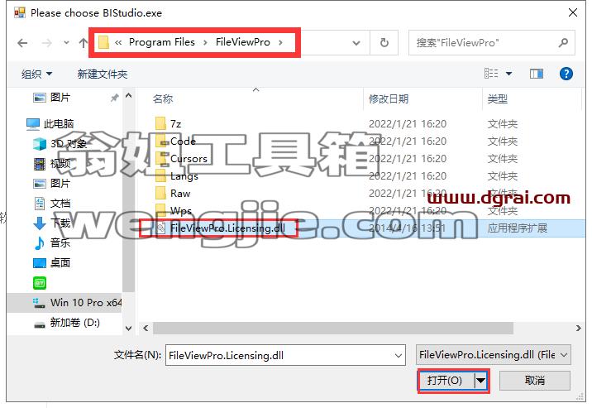Click the horizontal scrollbar thumb
The image size is (592, 408).
333,329
